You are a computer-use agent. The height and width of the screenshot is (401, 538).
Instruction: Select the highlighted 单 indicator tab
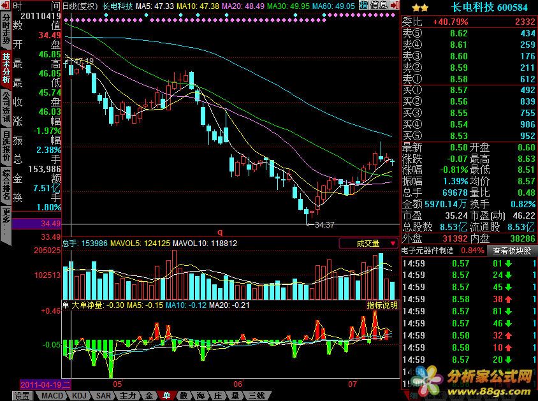[166, 396]
